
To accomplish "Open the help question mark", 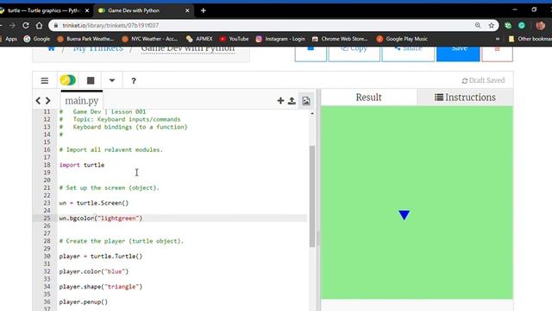I will click(134, 80).
